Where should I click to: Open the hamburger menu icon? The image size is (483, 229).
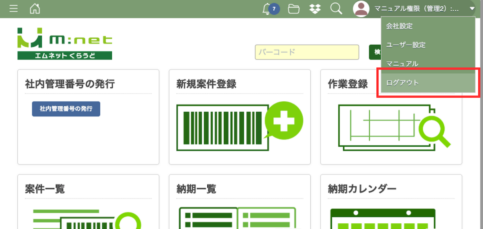click(x=13, y=8)
